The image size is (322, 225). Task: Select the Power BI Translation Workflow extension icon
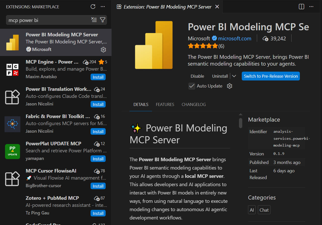coord(13,97)
